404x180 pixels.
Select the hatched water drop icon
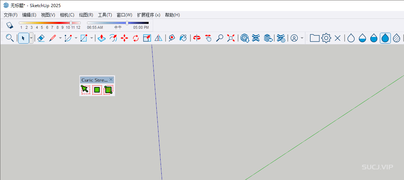[x=397, y=38]
